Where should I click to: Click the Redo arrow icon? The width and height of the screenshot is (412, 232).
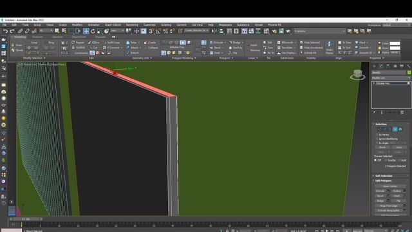[x=12, y=31]
